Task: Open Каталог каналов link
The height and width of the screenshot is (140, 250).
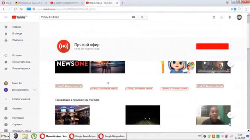Action: pyautogui.click(x=21, y=99)
